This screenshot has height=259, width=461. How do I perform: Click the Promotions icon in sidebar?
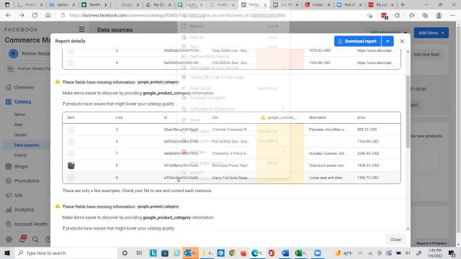point(9,181)
